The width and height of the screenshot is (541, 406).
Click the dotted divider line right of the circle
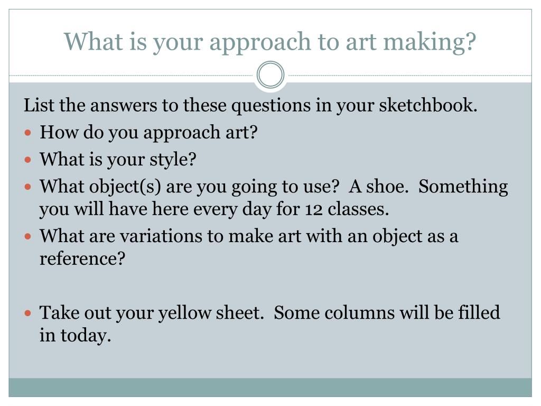tap(408, 75)
